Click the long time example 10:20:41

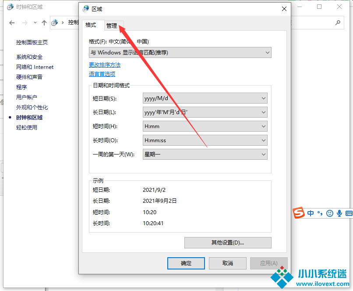coord(153,223)
